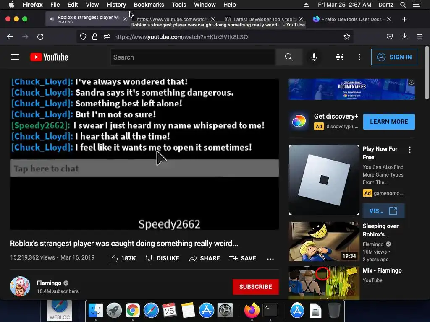430x322 pixels.
Task: Open the Flamingo channel name link
Action: point(49,283)
